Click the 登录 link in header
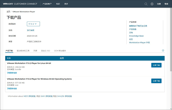172x110 pixels. (166, 4)
